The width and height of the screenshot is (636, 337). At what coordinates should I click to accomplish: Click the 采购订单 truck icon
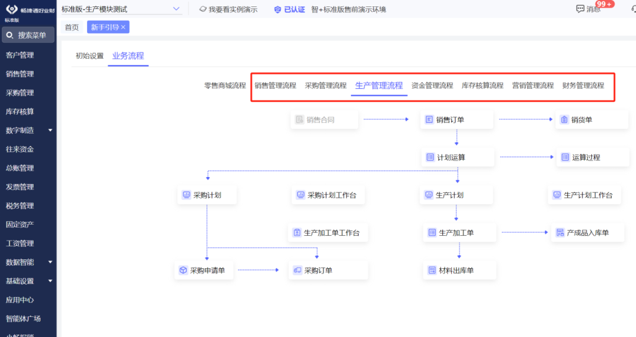tap(297, 271)
